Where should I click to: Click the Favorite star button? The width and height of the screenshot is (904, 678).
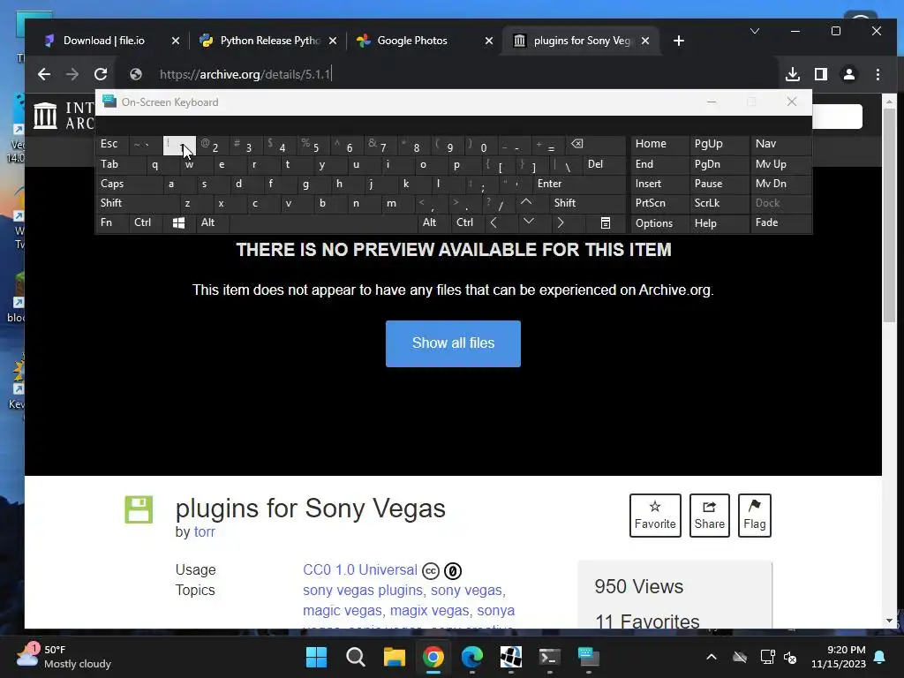[x=655, y=516]
